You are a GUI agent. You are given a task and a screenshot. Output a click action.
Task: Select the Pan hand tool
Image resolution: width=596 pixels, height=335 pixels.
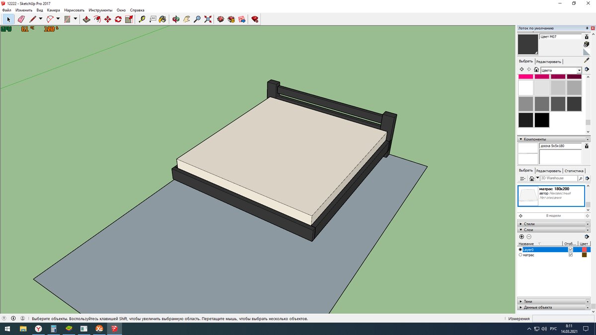click(186, 19)
